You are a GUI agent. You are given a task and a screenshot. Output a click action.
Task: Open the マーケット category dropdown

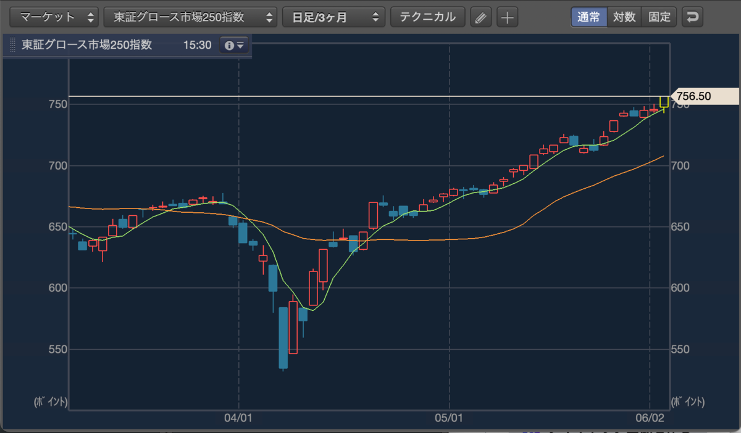[55, 17]
